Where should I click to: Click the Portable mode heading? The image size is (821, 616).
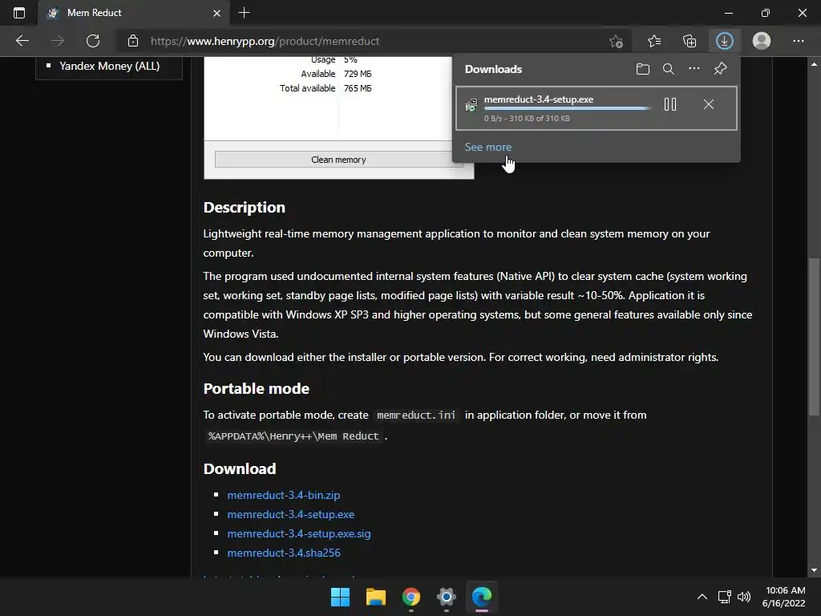click(256, 389)
